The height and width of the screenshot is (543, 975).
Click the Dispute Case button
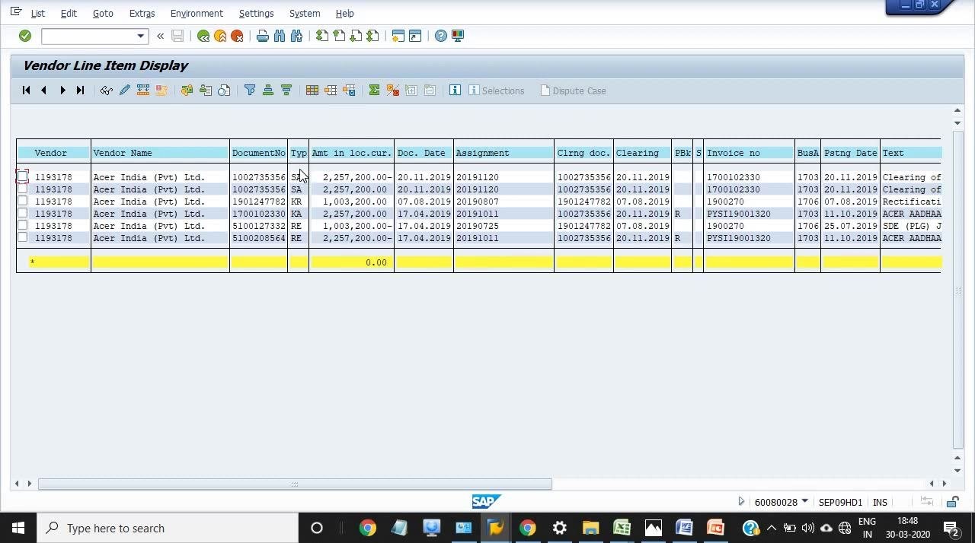coord(573,90)
